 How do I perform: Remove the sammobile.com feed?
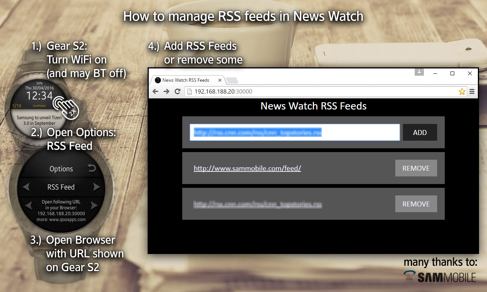pyautogui.click(x=416, y=168)
